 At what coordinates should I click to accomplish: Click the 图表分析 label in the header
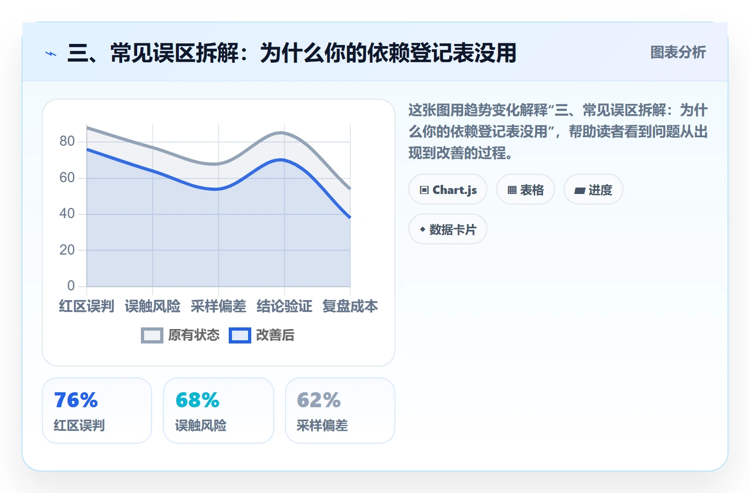(x=678, y=53)
